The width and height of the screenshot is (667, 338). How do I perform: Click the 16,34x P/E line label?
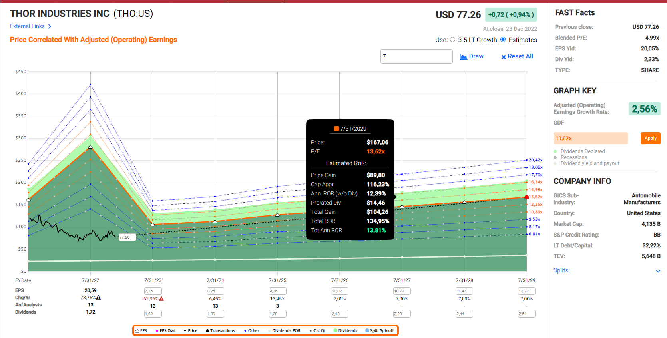[x=536, y=182]
